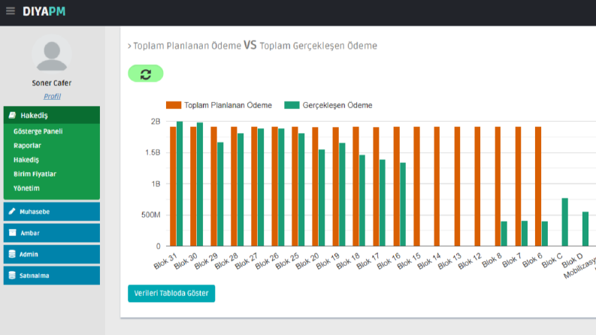Open Gösterge Paneli

coord(38,131)
